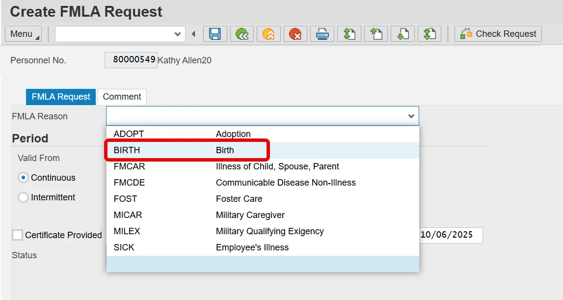The width and height of the screenshot is (563, 300).
Task: Go to previous page icon
Action: pyautogui.click(x=376, y=34)
